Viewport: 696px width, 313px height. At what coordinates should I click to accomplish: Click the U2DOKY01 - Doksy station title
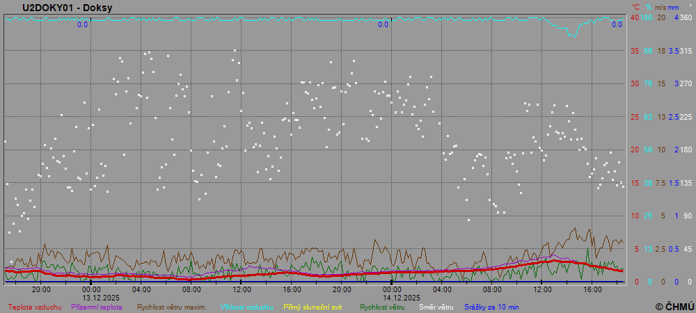pyautogui.click(x=67, y=8)
